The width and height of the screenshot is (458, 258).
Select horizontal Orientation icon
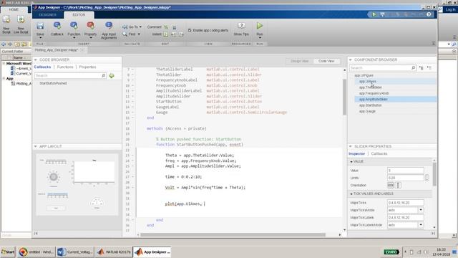[x=391, y=185]
